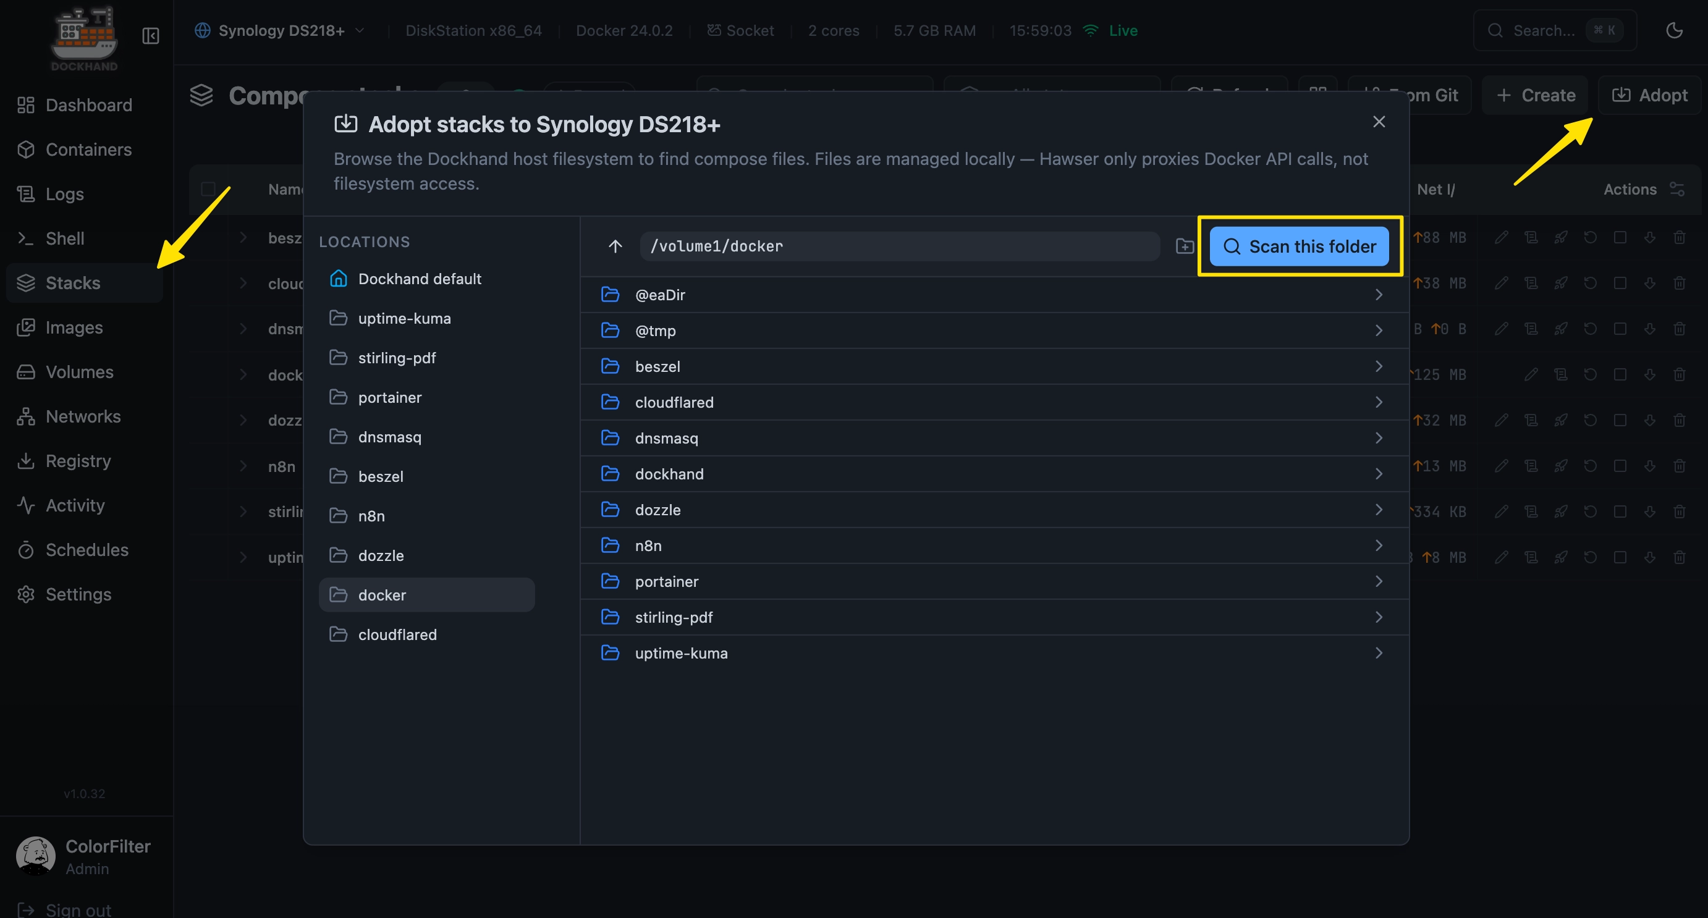
Task: View Activity from the sidebar
Action: tap(85, 505)
